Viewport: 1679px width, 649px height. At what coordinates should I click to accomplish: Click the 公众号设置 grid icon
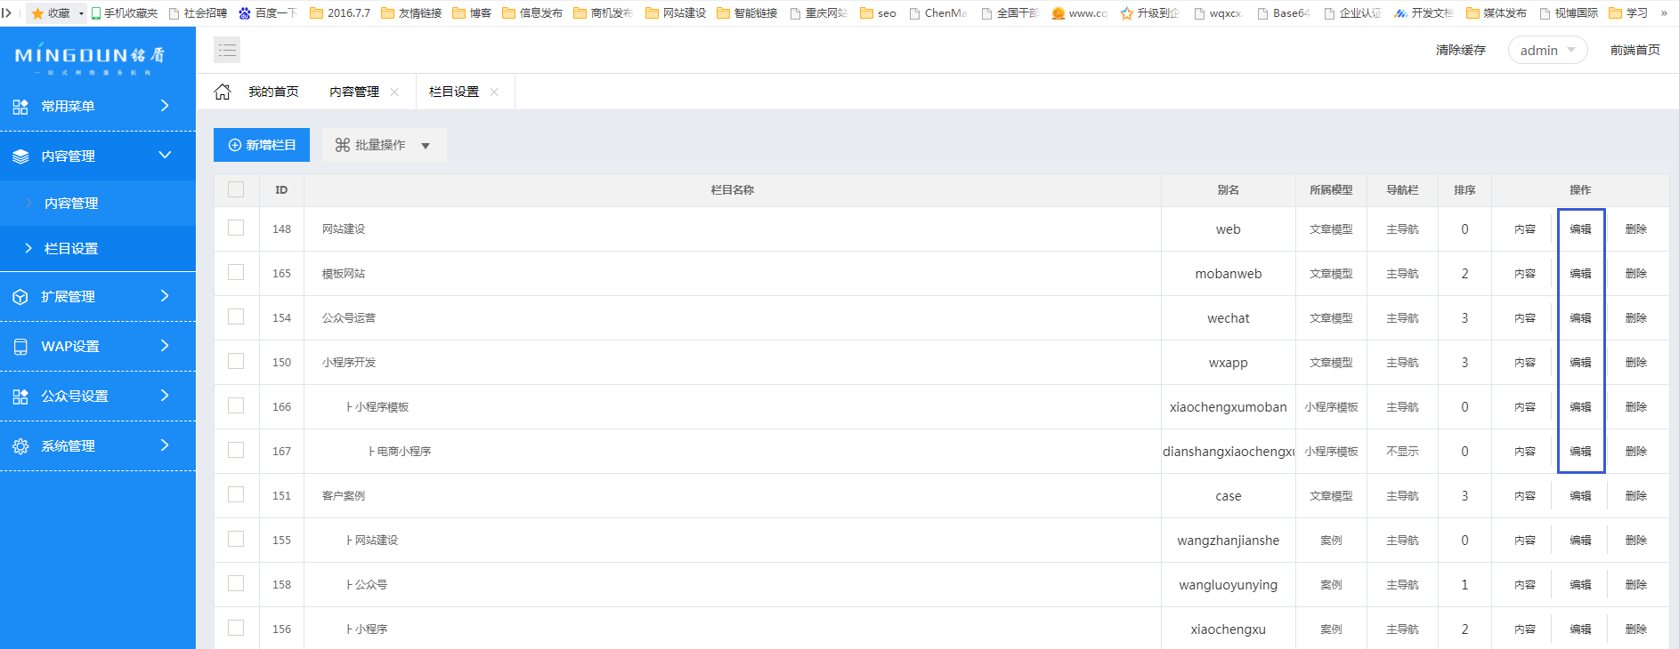tap(20, 397)
